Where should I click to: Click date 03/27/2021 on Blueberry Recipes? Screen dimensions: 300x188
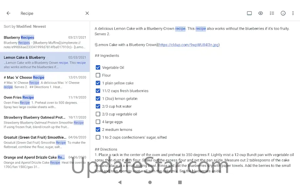pos(77,37)
